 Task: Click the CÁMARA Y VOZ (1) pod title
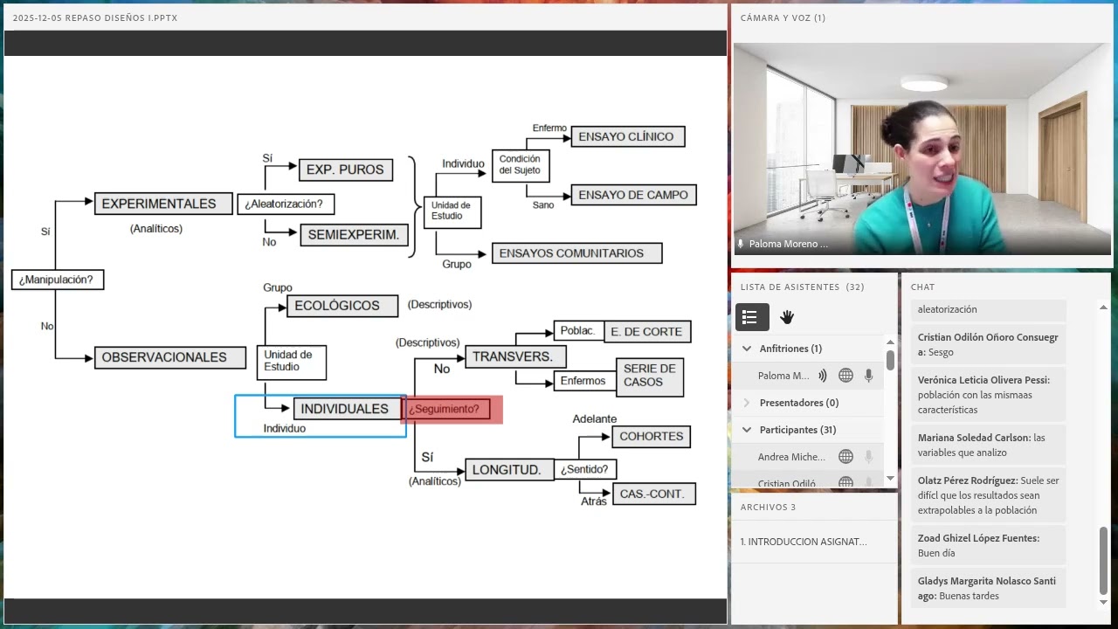coord(783,17)
